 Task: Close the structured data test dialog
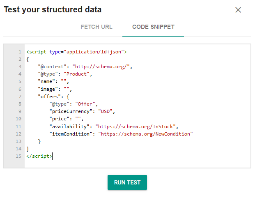pos(238,10)
